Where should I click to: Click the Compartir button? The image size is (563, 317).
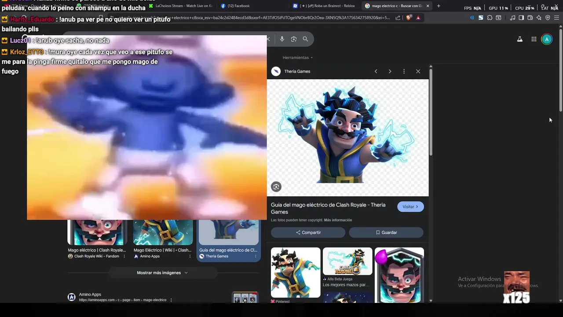tap(308, 232)
